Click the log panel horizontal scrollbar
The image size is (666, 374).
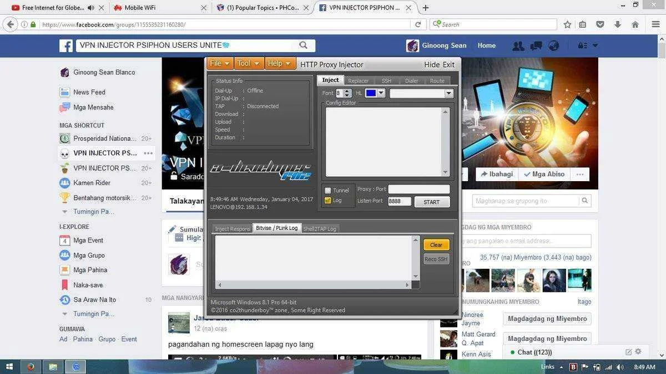click(314, 285)
